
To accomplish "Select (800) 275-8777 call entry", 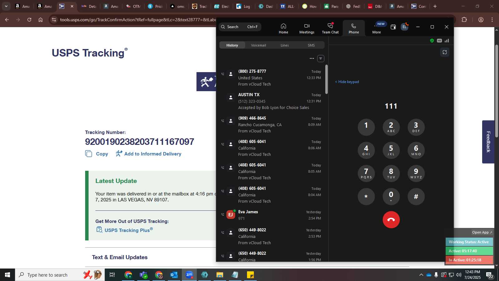I will [271, 77].
